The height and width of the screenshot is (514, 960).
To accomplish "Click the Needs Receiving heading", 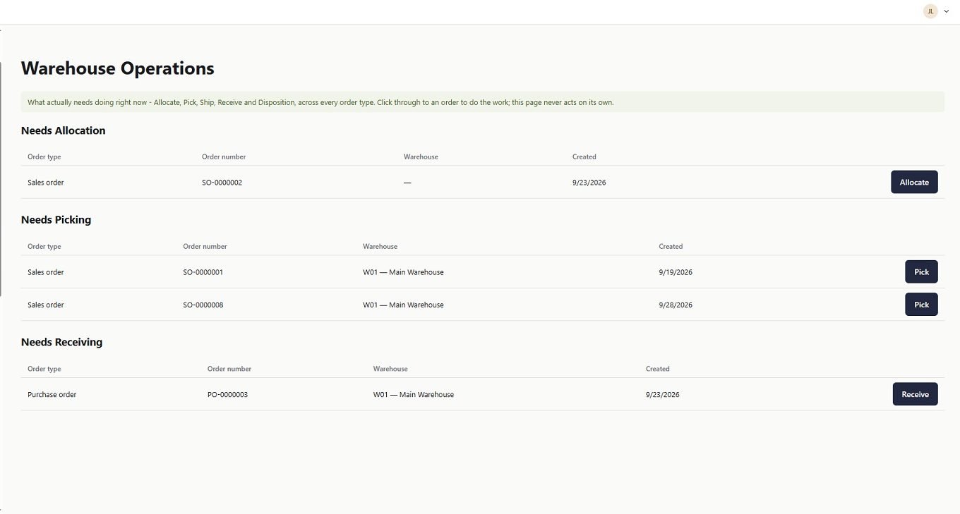I will 61,342.
